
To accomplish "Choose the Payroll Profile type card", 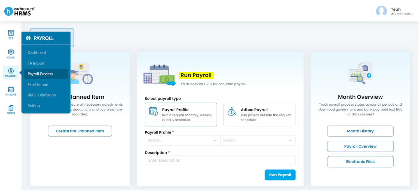I will 181,114.
